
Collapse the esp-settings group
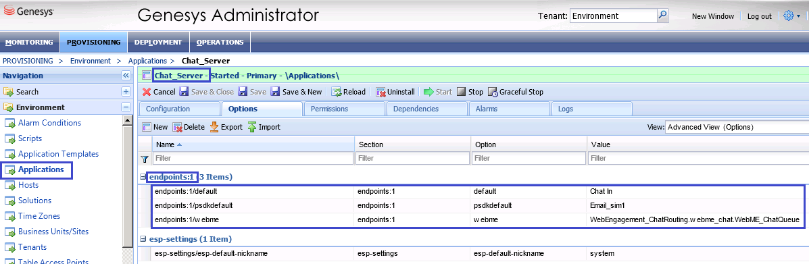[x=143, y=239]
